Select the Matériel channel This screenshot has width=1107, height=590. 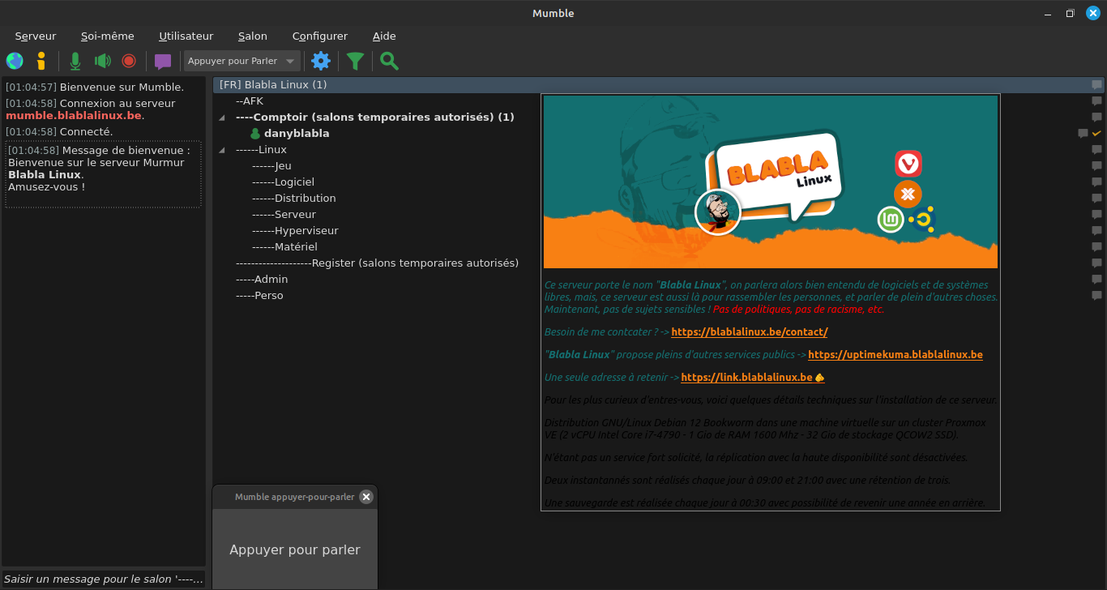click(284, 246)
